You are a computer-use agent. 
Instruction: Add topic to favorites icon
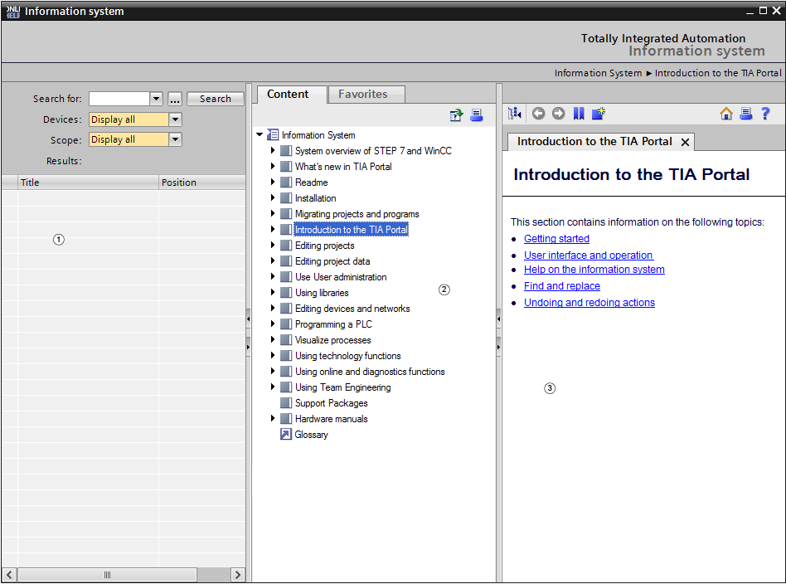click(599, 114)
